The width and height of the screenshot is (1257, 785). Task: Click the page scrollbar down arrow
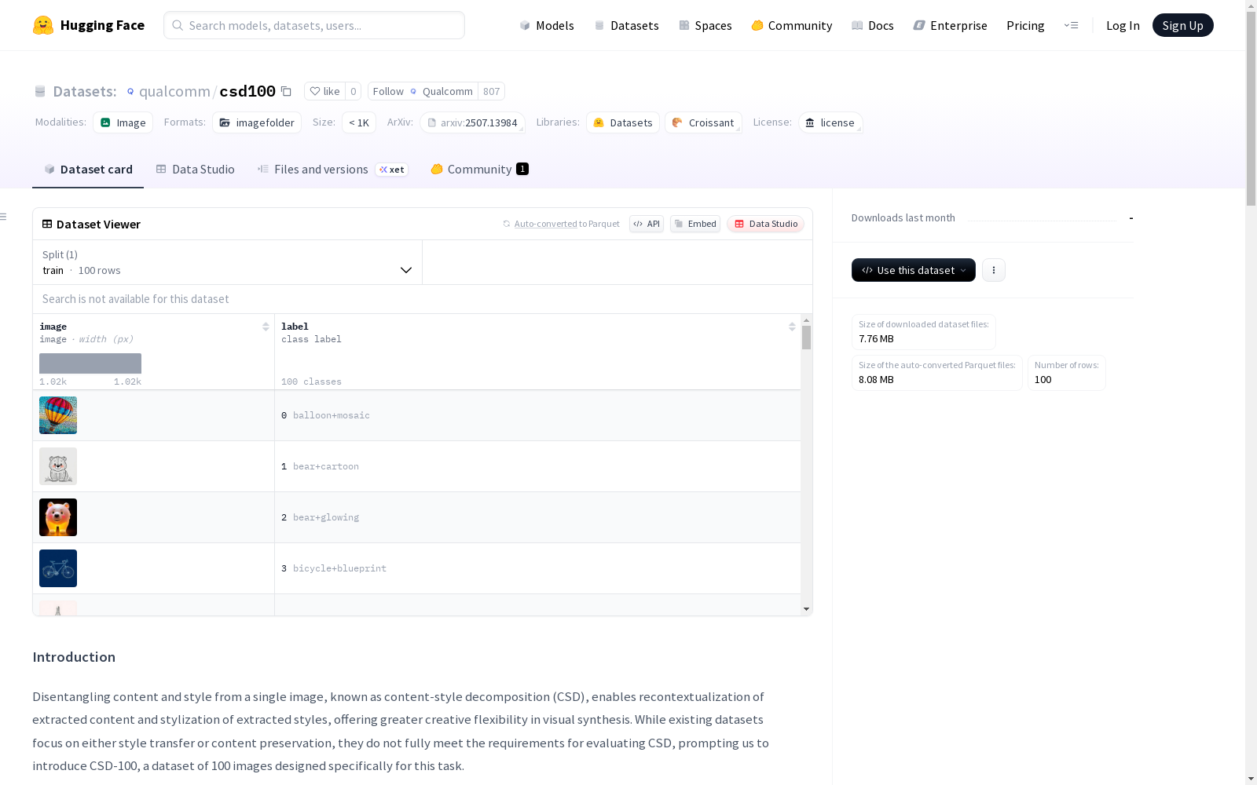[1251, 779]
